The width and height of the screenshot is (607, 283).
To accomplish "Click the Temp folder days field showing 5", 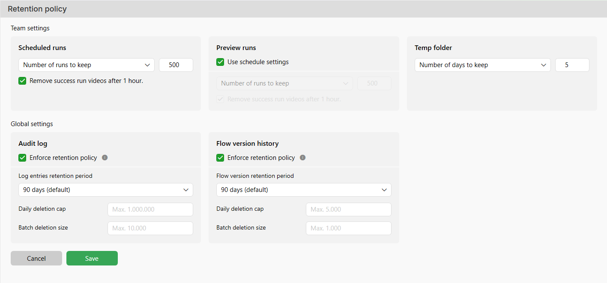I will tap(572, 65).
